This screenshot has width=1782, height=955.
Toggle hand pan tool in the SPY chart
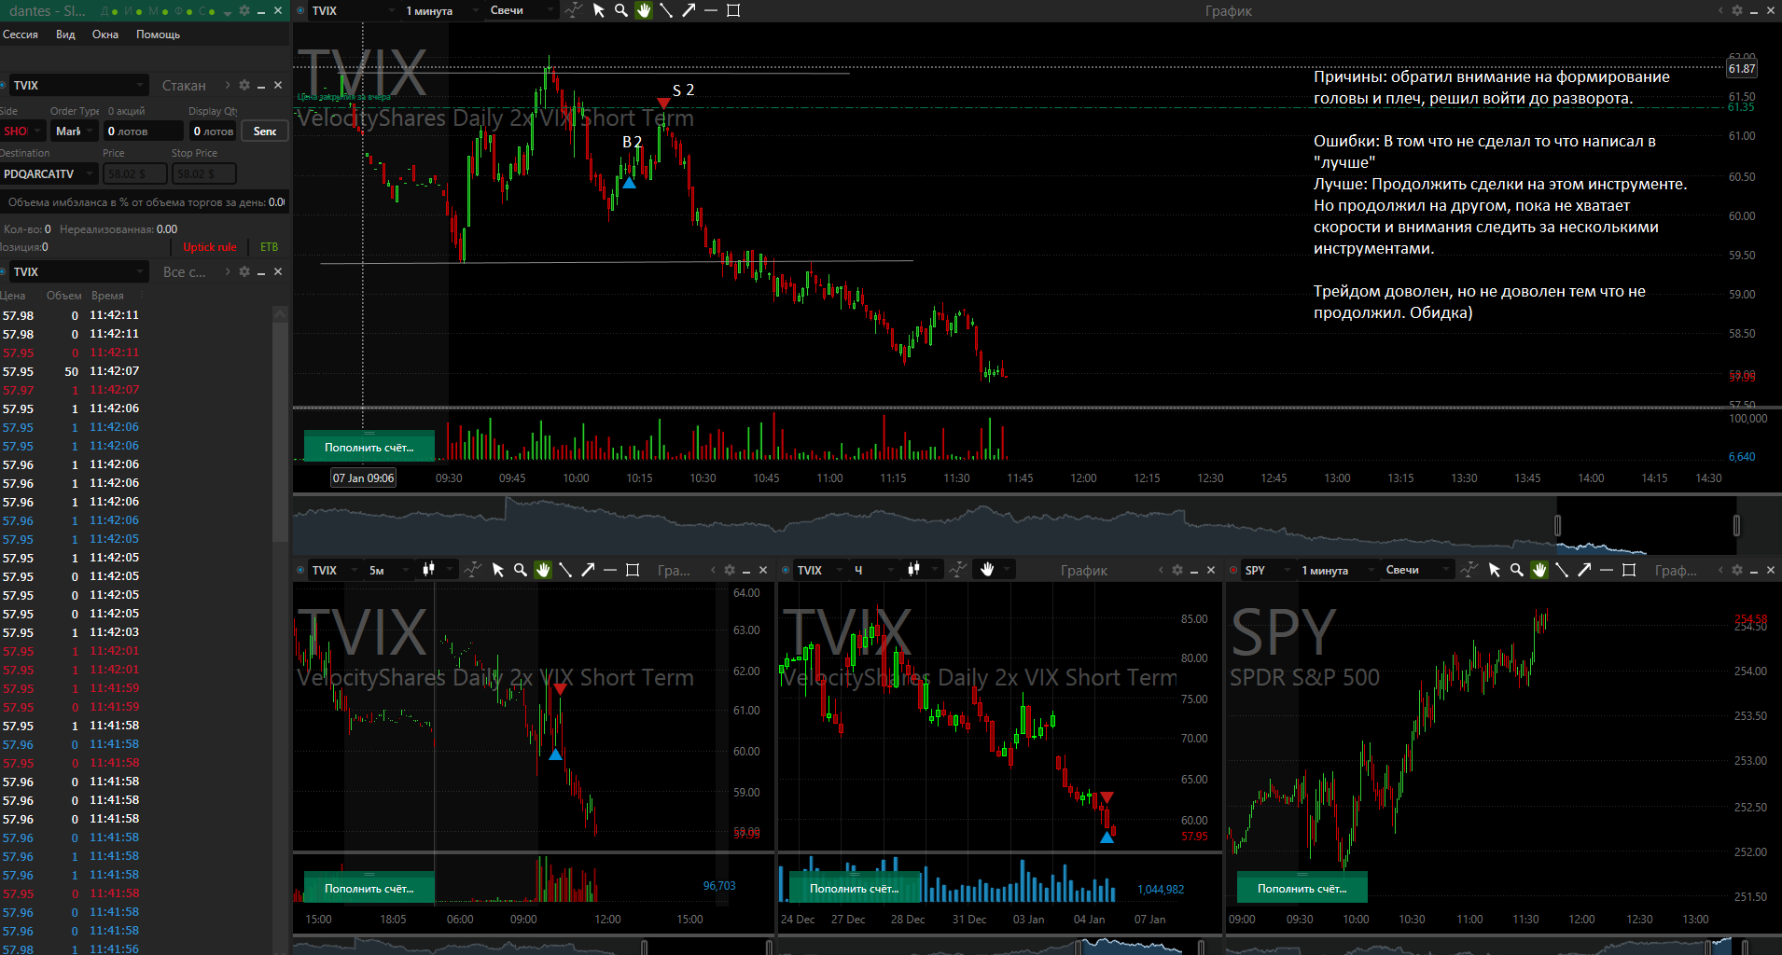1539,570
